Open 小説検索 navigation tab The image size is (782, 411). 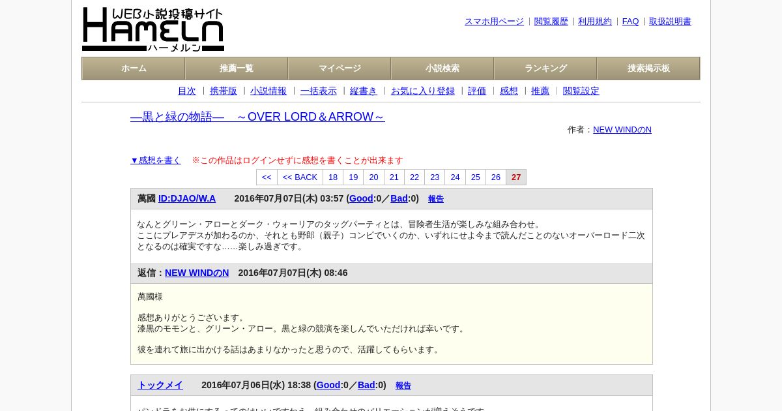pos(442,68)
